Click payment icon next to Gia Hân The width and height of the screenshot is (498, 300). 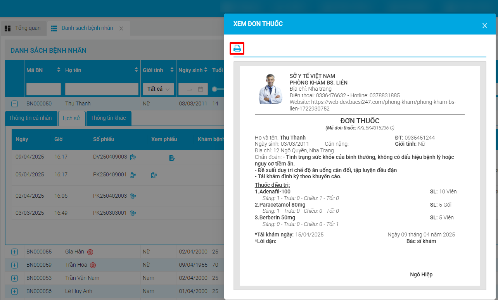[x=90, y=252]
